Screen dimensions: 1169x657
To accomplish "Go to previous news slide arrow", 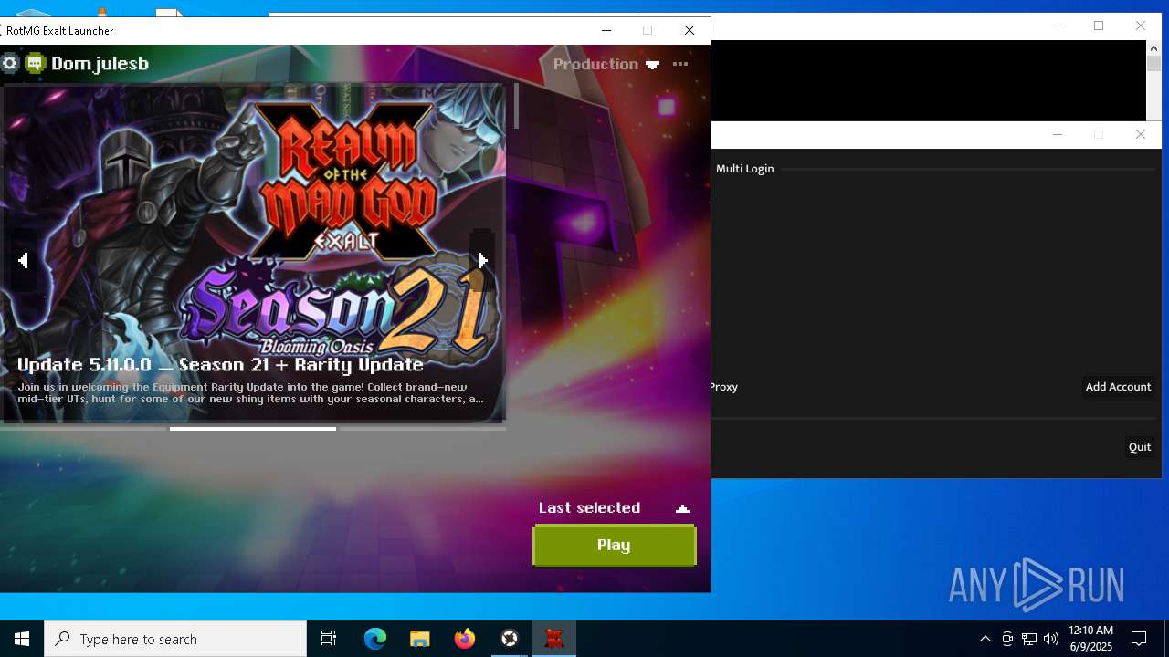I will 23,261.
